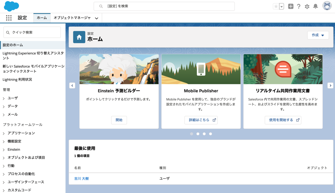The width and height of the screenshot is (335, 193).
Task: Go to next carousel slide arrow
Action: pos(330,86)
